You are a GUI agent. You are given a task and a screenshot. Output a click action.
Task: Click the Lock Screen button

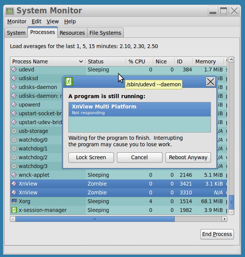(x=91, y=157)
